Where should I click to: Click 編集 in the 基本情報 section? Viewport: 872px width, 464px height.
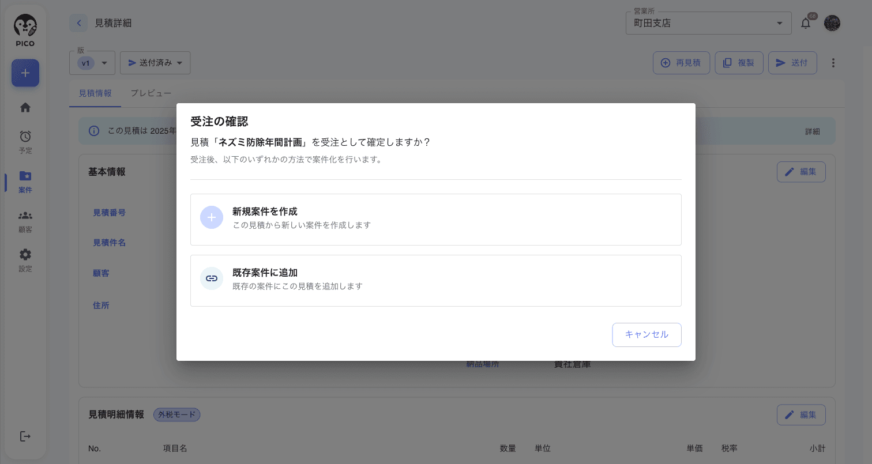point(801,172)
